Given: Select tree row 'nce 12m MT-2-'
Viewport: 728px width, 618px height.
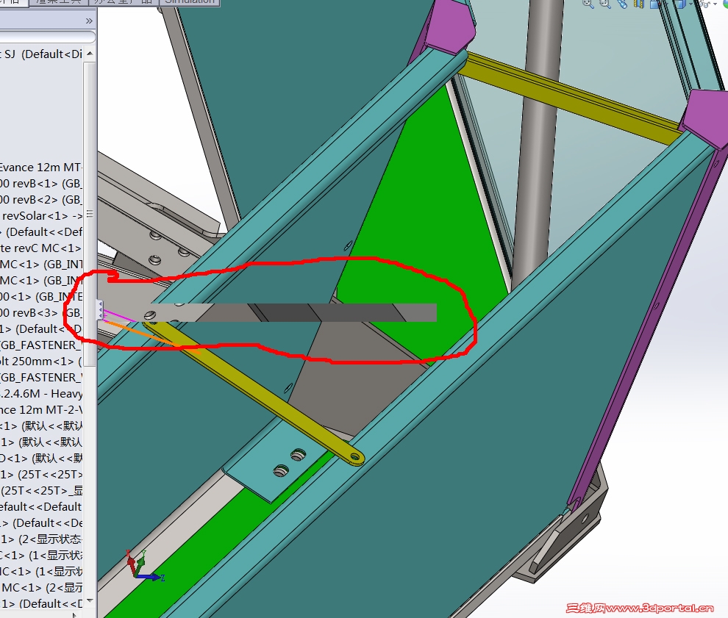Looking at the screenshot, I should click(41, 410).
